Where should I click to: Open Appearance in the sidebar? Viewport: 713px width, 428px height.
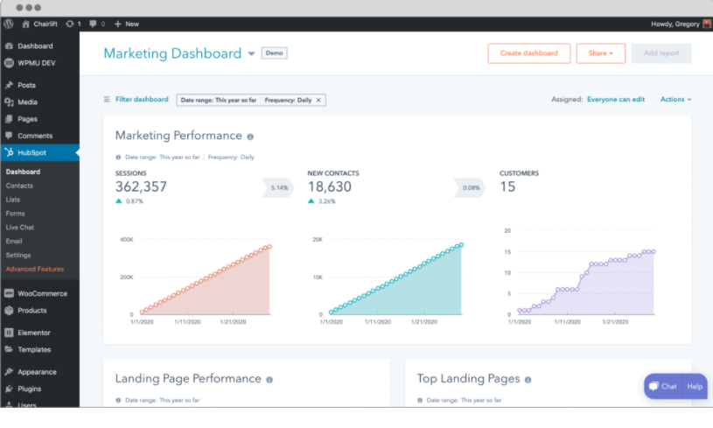(x=37, y=372)
